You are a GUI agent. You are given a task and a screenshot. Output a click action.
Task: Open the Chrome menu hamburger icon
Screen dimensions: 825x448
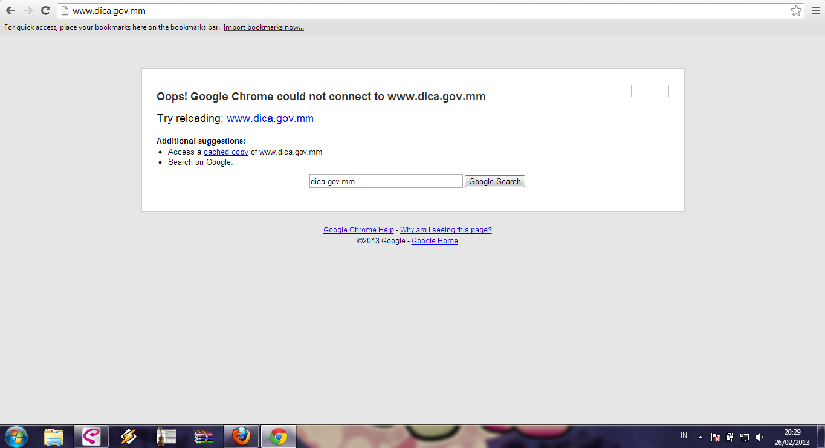click(815, 11)
